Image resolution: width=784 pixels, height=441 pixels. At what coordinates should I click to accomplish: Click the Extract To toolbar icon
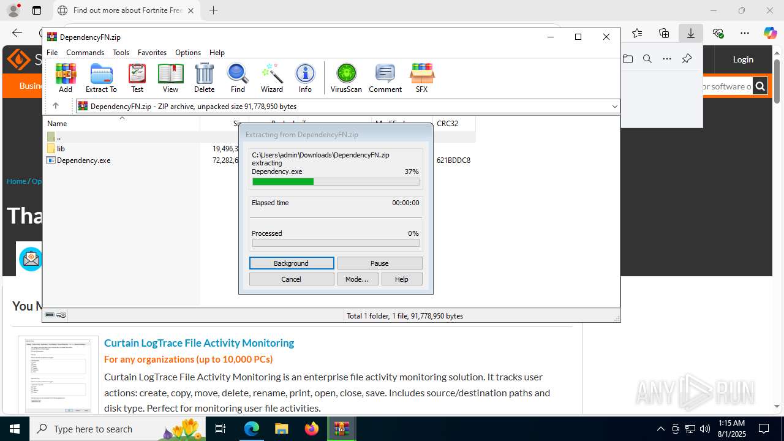click(x=101, y=78)
